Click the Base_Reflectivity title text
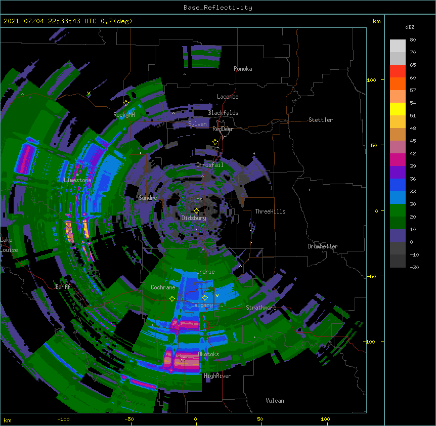The image size is (436, 426). coord(218,8)
